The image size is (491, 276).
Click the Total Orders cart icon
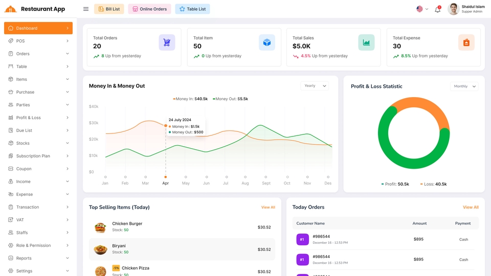coord(167,42)
